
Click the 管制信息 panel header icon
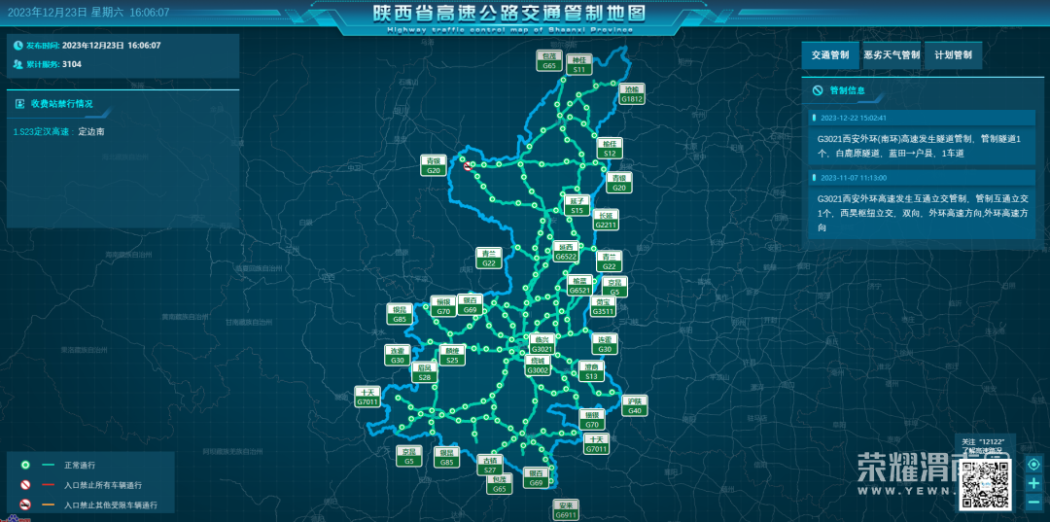pyautogui.click(x=818, y=90)
